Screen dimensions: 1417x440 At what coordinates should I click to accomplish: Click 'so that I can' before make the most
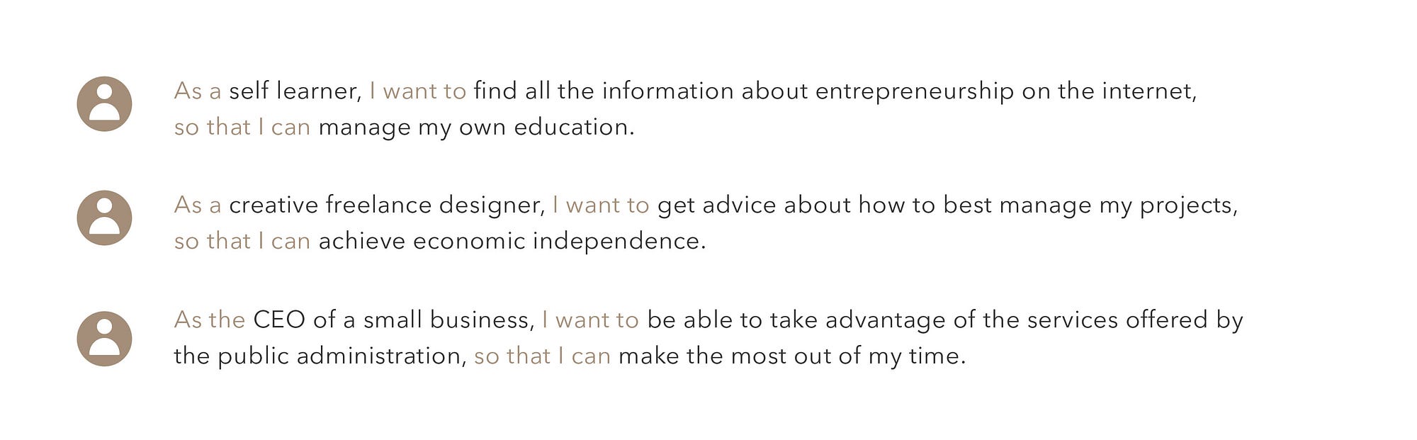(543, 356)
